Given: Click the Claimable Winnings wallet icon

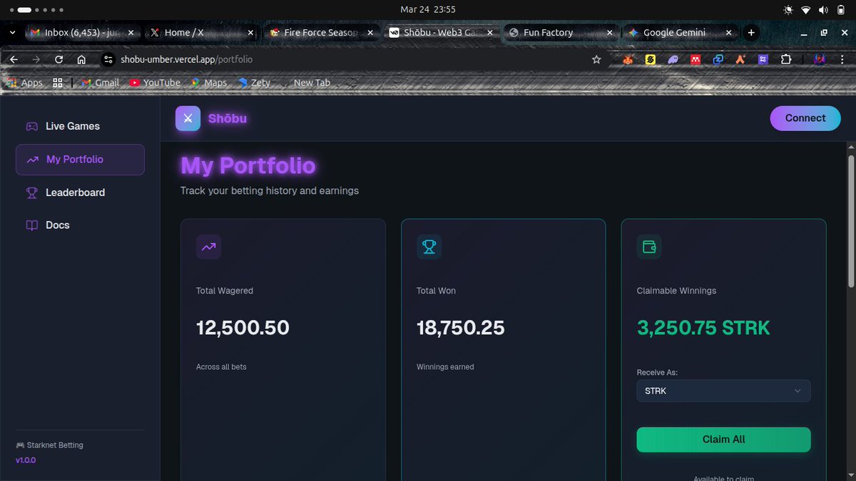Looking at the screenshot, I should (649, 247).
